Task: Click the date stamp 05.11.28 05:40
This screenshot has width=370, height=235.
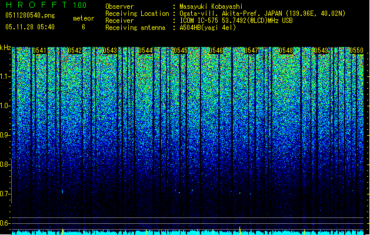Action: (30, 27)
